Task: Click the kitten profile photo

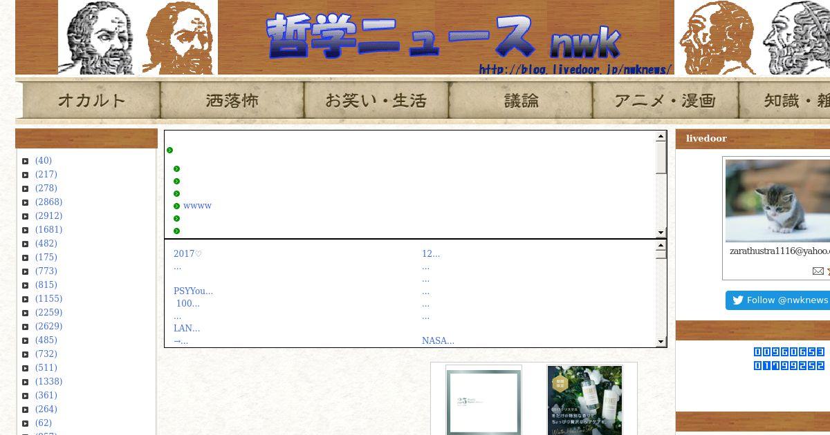Action: point(777,201)
